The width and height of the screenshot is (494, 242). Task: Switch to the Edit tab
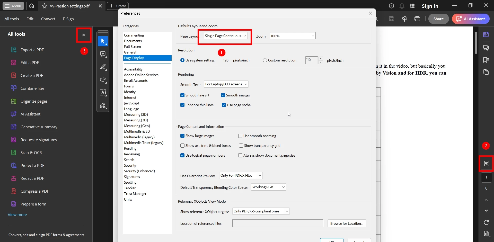click(x=30, y=19)
